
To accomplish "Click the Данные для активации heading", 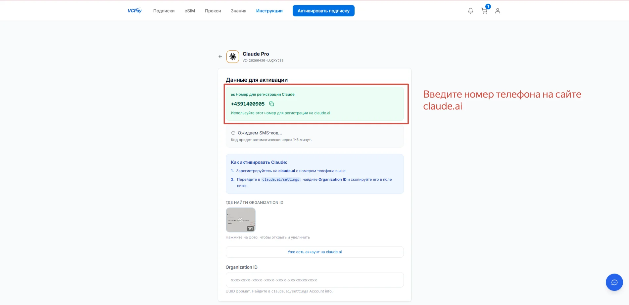I will click(x=257, y=80).
